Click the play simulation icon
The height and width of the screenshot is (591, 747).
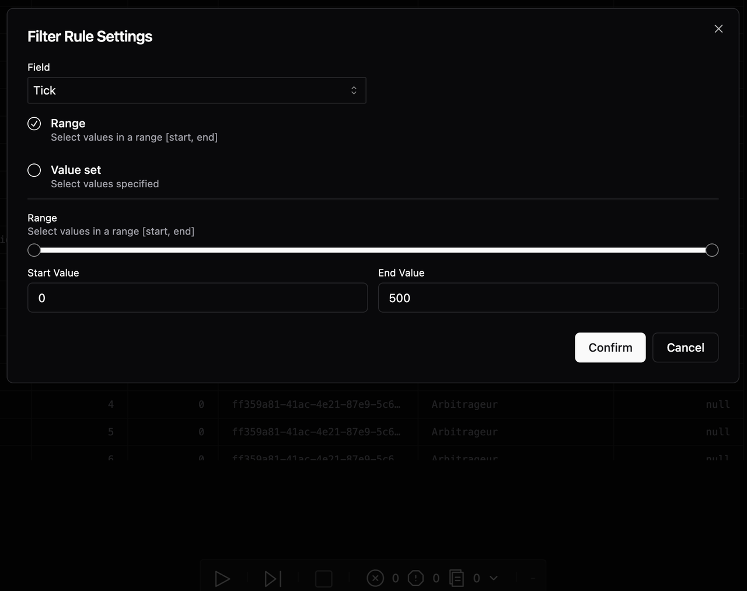point(222,578)
